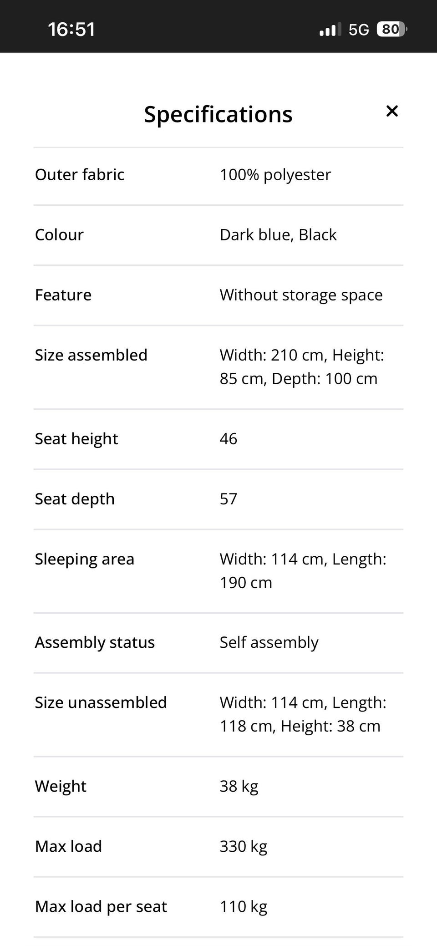The height and width of the screenshot is (946, 437).
Task: Tap the Seat depth value 57
Action: click(x=228, y=499)
